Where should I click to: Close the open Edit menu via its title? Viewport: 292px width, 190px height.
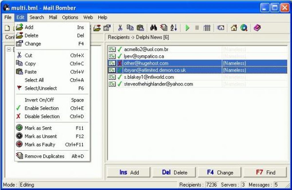click(x=20, y=17)
